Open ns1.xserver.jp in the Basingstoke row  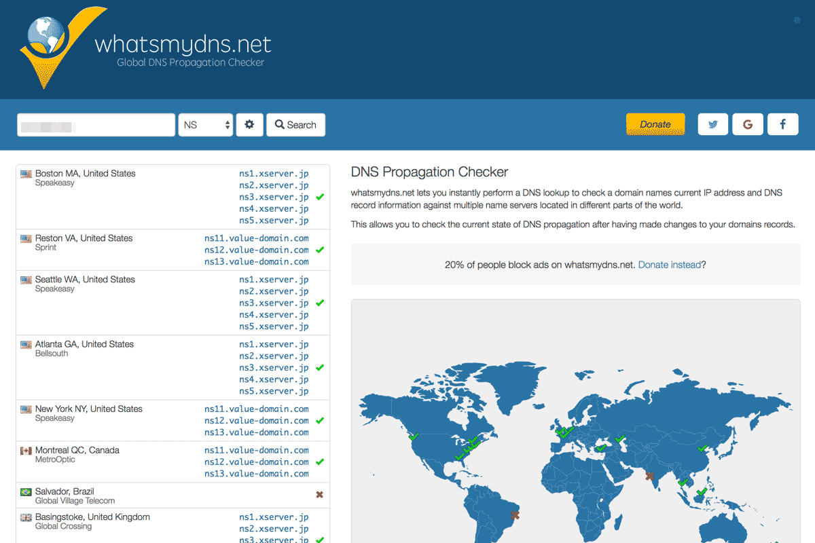click(274, 517)
